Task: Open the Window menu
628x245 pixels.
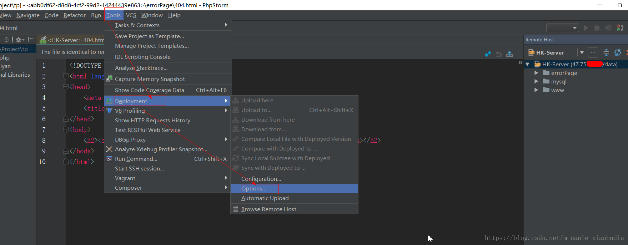Action: click(x=152, y=15)
